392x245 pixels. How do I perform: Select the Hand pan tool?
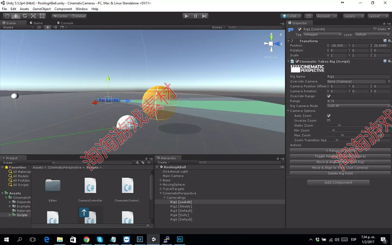tap(7, 16)
